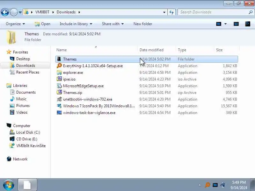Open the Windows Start button
The width and height of the screenshot is (255, 191).
pyautogui.click(x=9, y=185)
